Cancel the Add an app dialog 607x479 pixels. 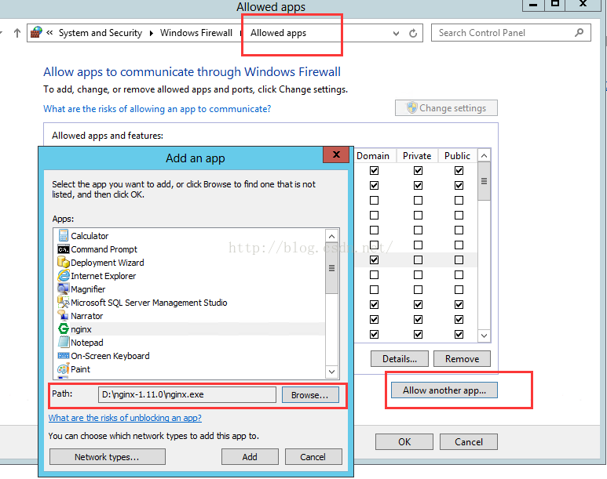(313, 456)
